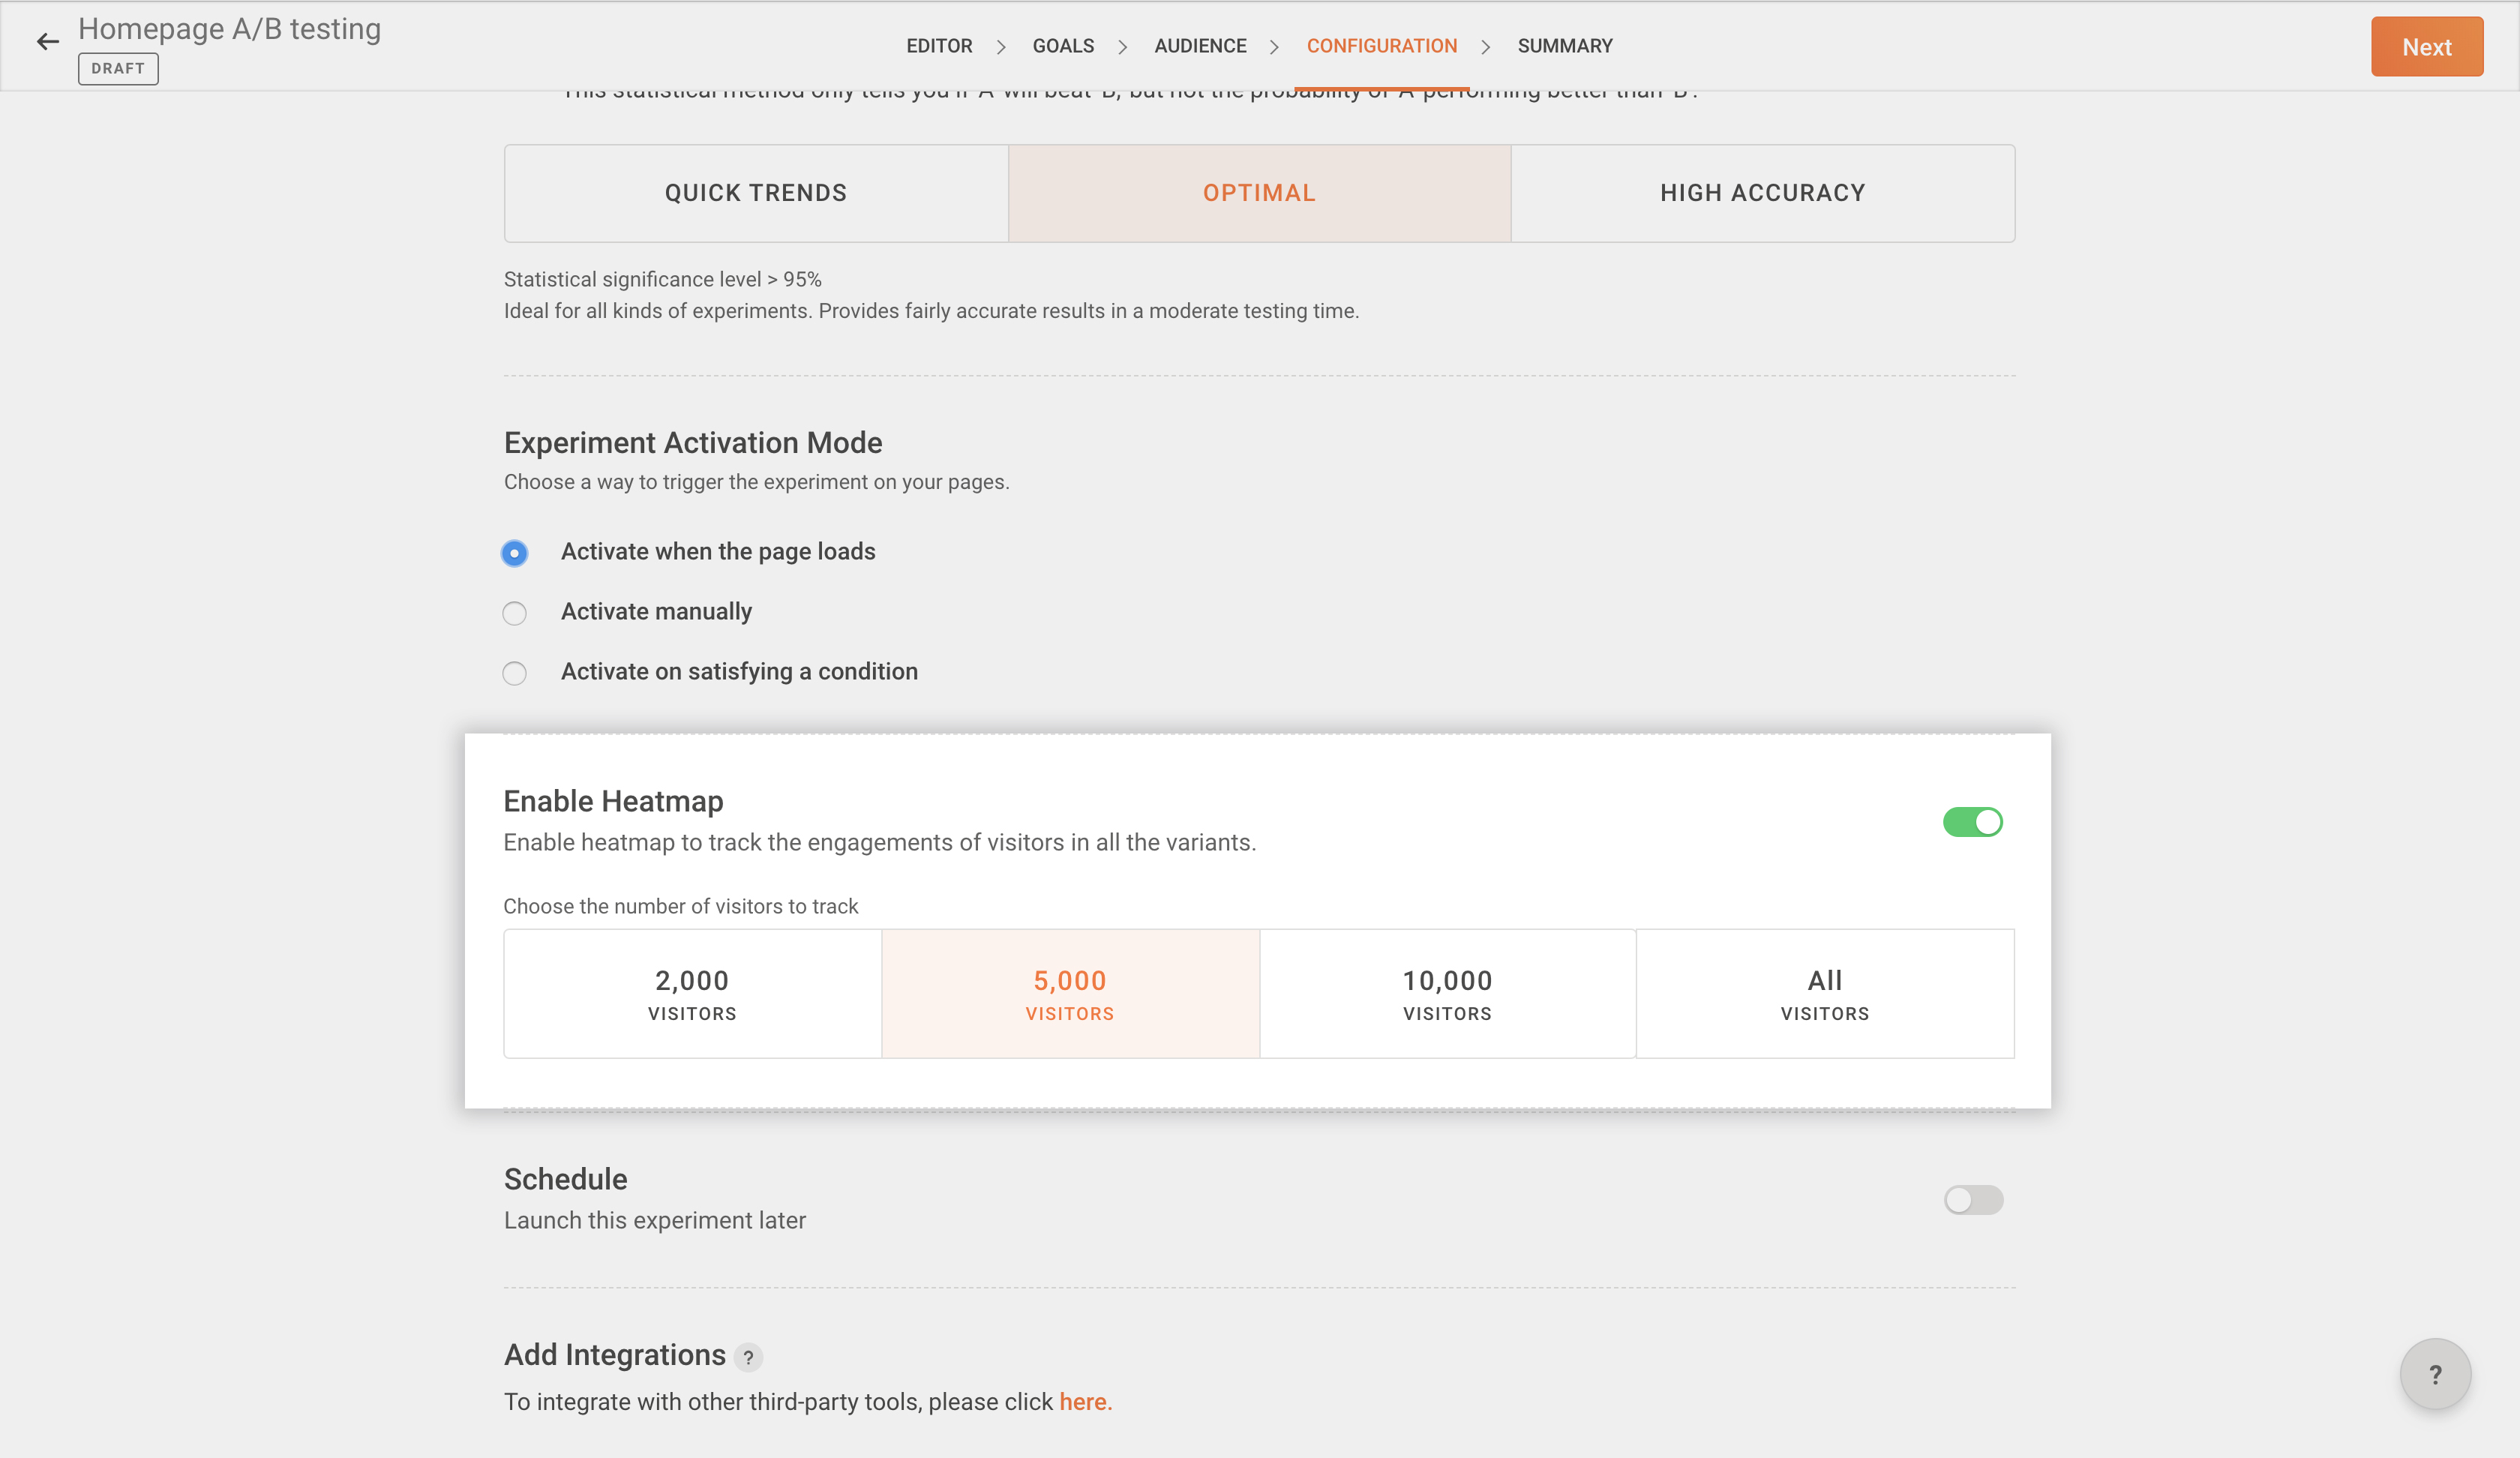Go to the EDITOR step
Viewport: 2520px width, 1458px height.
[x=939, y=46]
